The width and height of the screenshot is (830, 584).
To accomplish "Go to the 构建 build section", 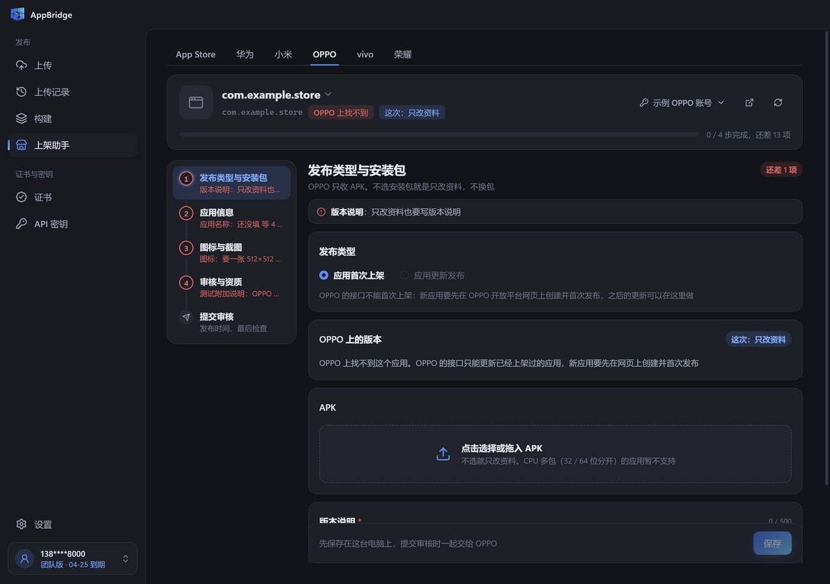I will point(73,119).
